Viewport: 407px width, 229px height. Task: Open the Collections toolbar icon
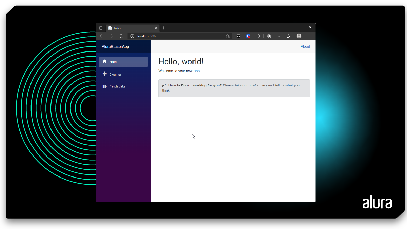click(269, 36)
